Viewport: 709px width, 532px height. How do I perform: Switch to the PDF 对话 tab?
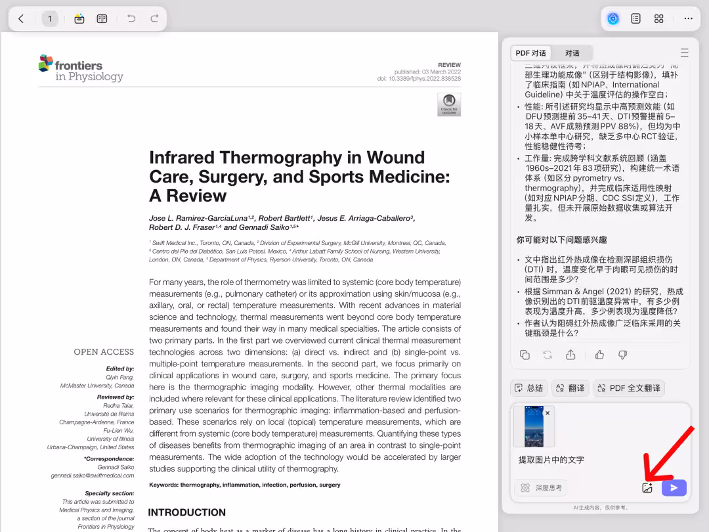point(531,53)
